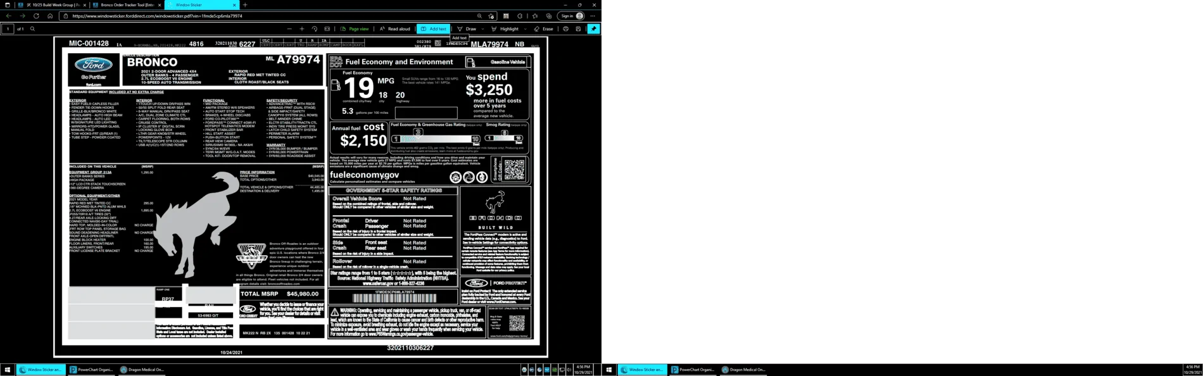Pin the PDF toolbar

(x=593, y=29)
